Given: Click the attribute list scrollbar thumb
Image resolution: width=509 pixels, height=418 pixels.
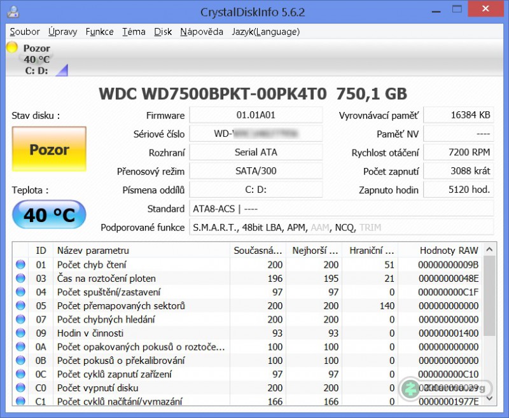Looking at the screenshot, I should tap(489, 296).
